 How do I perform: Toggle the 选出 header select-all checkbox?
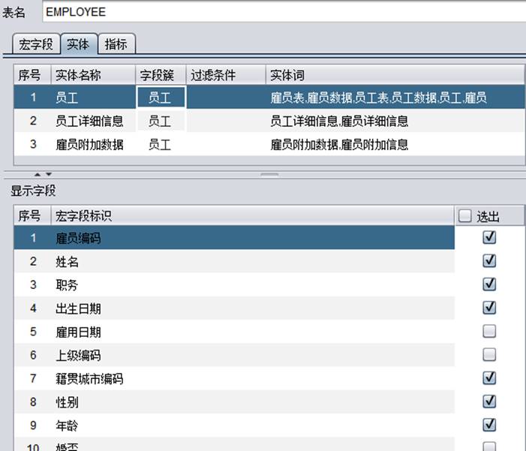click(x=465, y=217)
